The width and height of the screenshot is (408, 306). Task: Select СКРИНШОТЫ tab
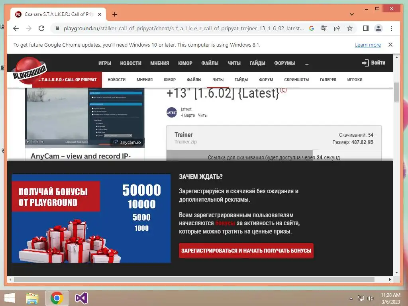296,80
